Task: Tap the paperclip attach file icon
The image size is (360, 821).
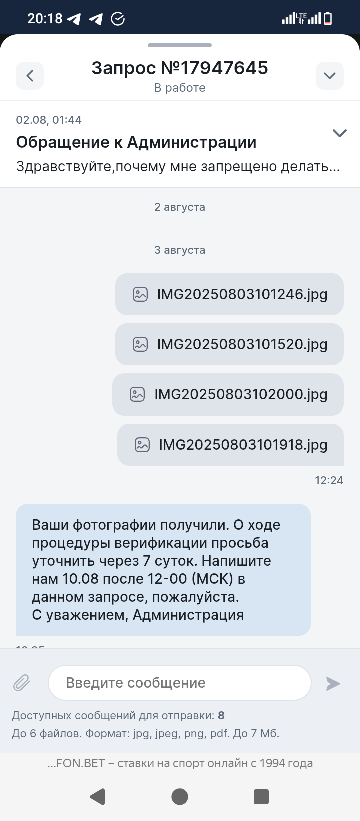Action: tap(21, 683)
